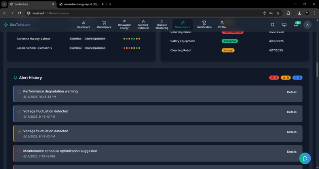Close the renewable-energy-report tab
The height and width of the screenshot is (169, 319).
[103, 4]
